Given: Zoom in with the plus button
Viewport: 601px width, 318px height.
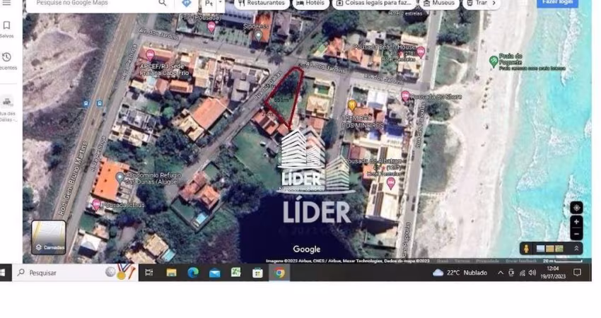Looking at the screenshot, I should click(576, 222).
